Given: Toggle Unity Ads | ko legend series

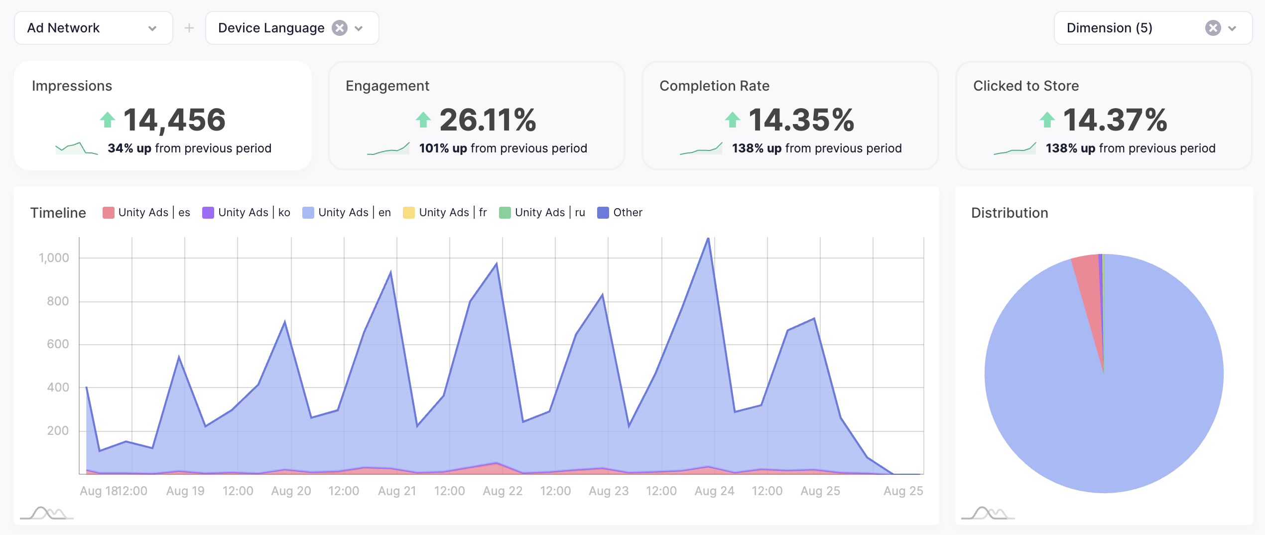Looking at the screenshot, I should pyautogui.click(x=247, y=213).
